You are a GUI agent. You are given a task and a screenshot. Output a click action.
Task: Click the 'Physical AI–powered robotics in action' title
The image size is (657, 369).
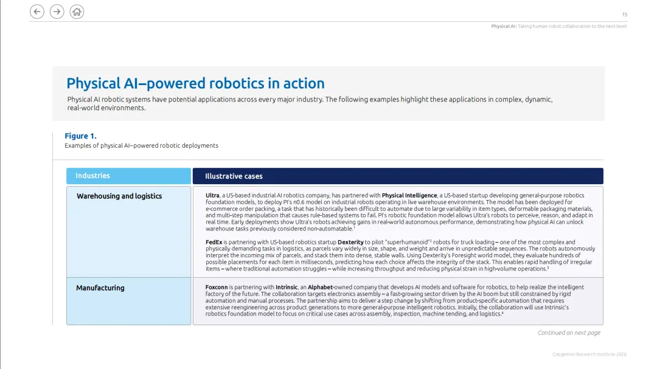click(x=195, y=83)
